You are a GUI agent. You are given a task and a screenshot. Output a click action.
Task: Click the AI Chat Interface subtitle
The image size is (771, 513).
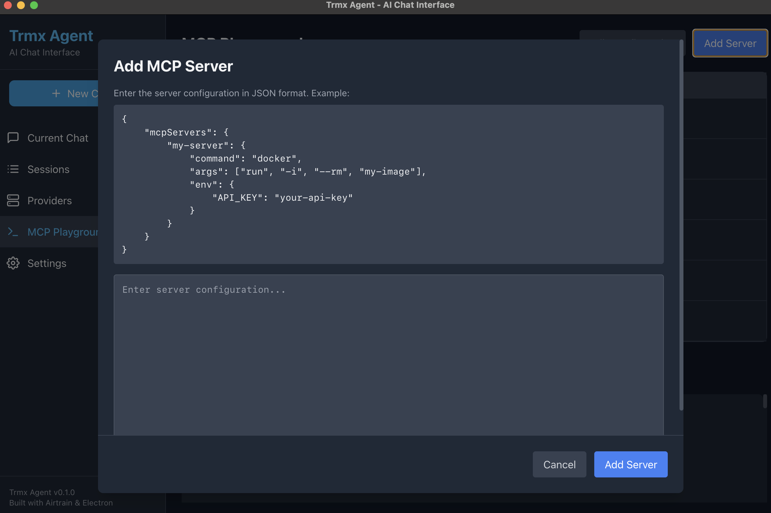pos(44,52)
